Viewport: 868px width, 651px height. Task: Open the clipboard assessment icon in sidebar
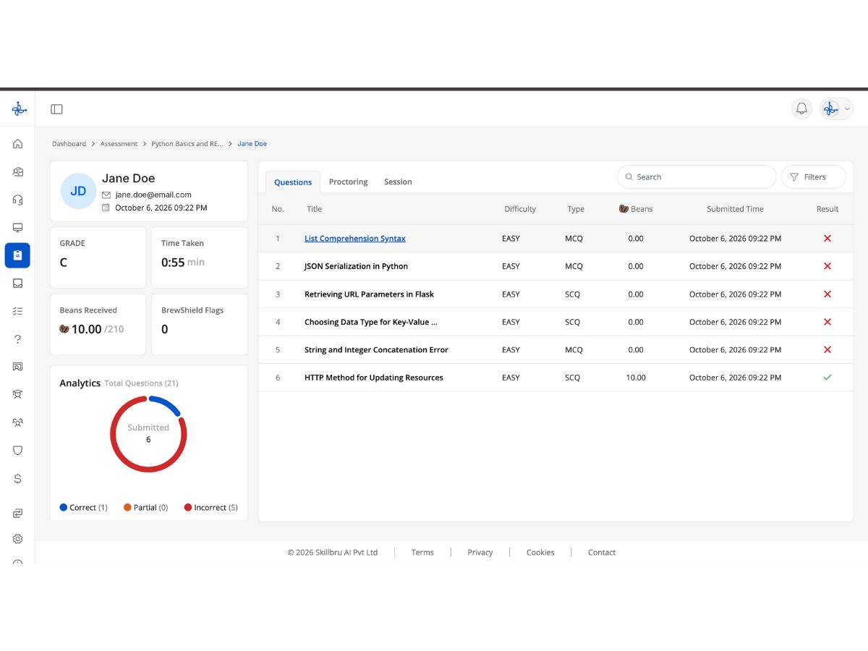[x=17, y=255]
